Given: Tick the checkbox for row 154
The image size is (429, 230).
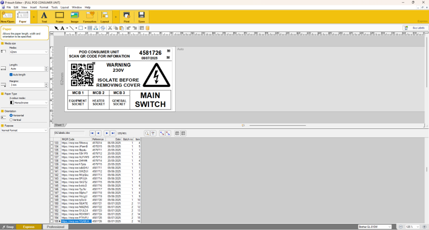Looking at the screenshot, I should pyautogui.click(x=52, y=218).
